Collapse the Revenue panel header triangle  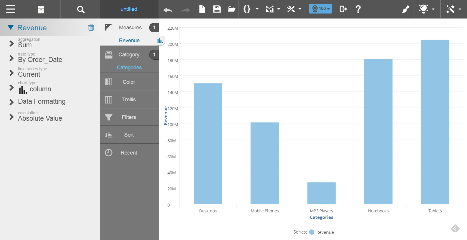tap(11, 28)
